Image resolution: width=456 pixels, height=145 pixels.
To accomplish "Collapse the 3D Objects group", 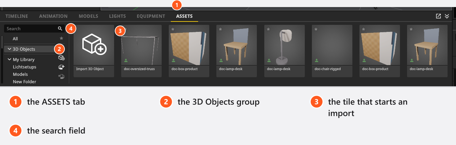I will [x=9, y=49].
